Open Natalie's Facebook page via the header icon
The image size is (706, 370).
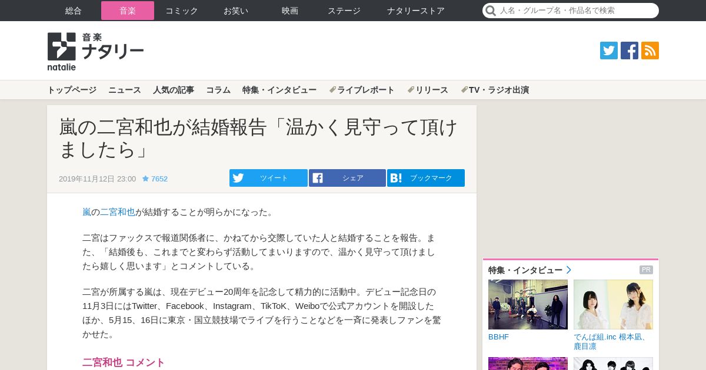pyautogui.click(x=630, y=51)
